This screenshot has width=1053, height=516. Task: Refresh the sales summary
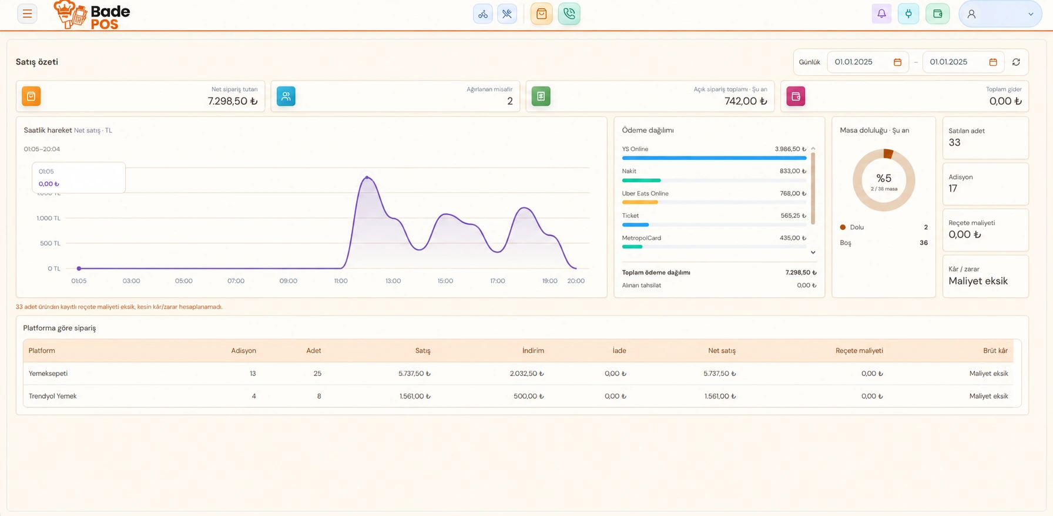pyautogui.click(x=1016, y=62)
